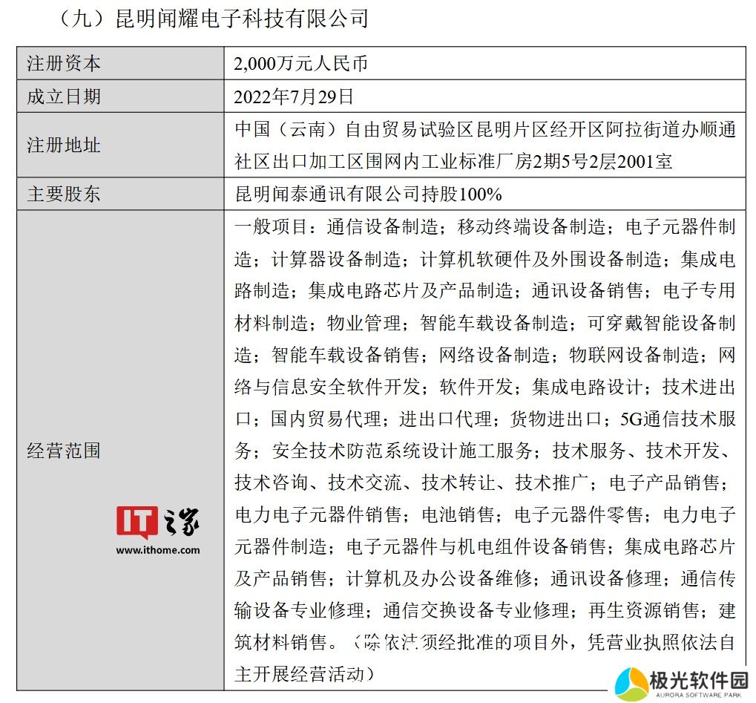Click the 注册地址 label cell
This screenshot has height=703, width=756.
64,145
